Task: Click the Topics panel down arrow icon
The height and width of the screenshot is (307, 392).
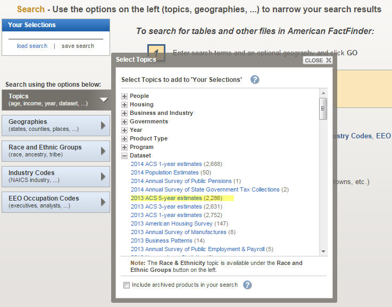Action: tap(104, 99)
